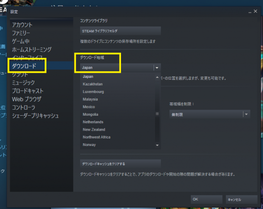Image resolution: width=263 pixels, height=209 pixels.
Task: Select New Zealand in the list
Action: pos(94,130)
